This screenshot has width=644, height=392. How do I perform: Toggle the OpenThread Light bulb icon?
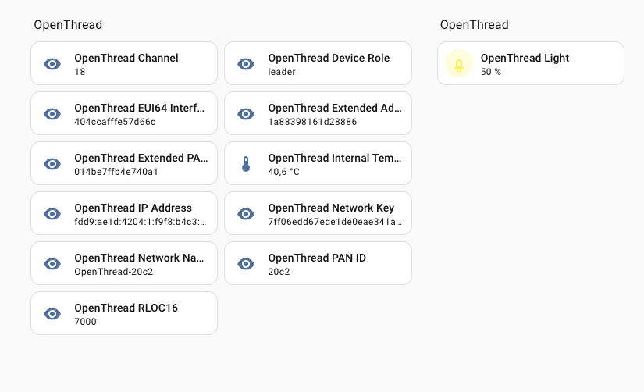459,64
